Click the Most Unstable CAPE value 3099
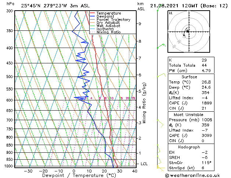The height and width of the screenshot is (178, 231). 206,136
